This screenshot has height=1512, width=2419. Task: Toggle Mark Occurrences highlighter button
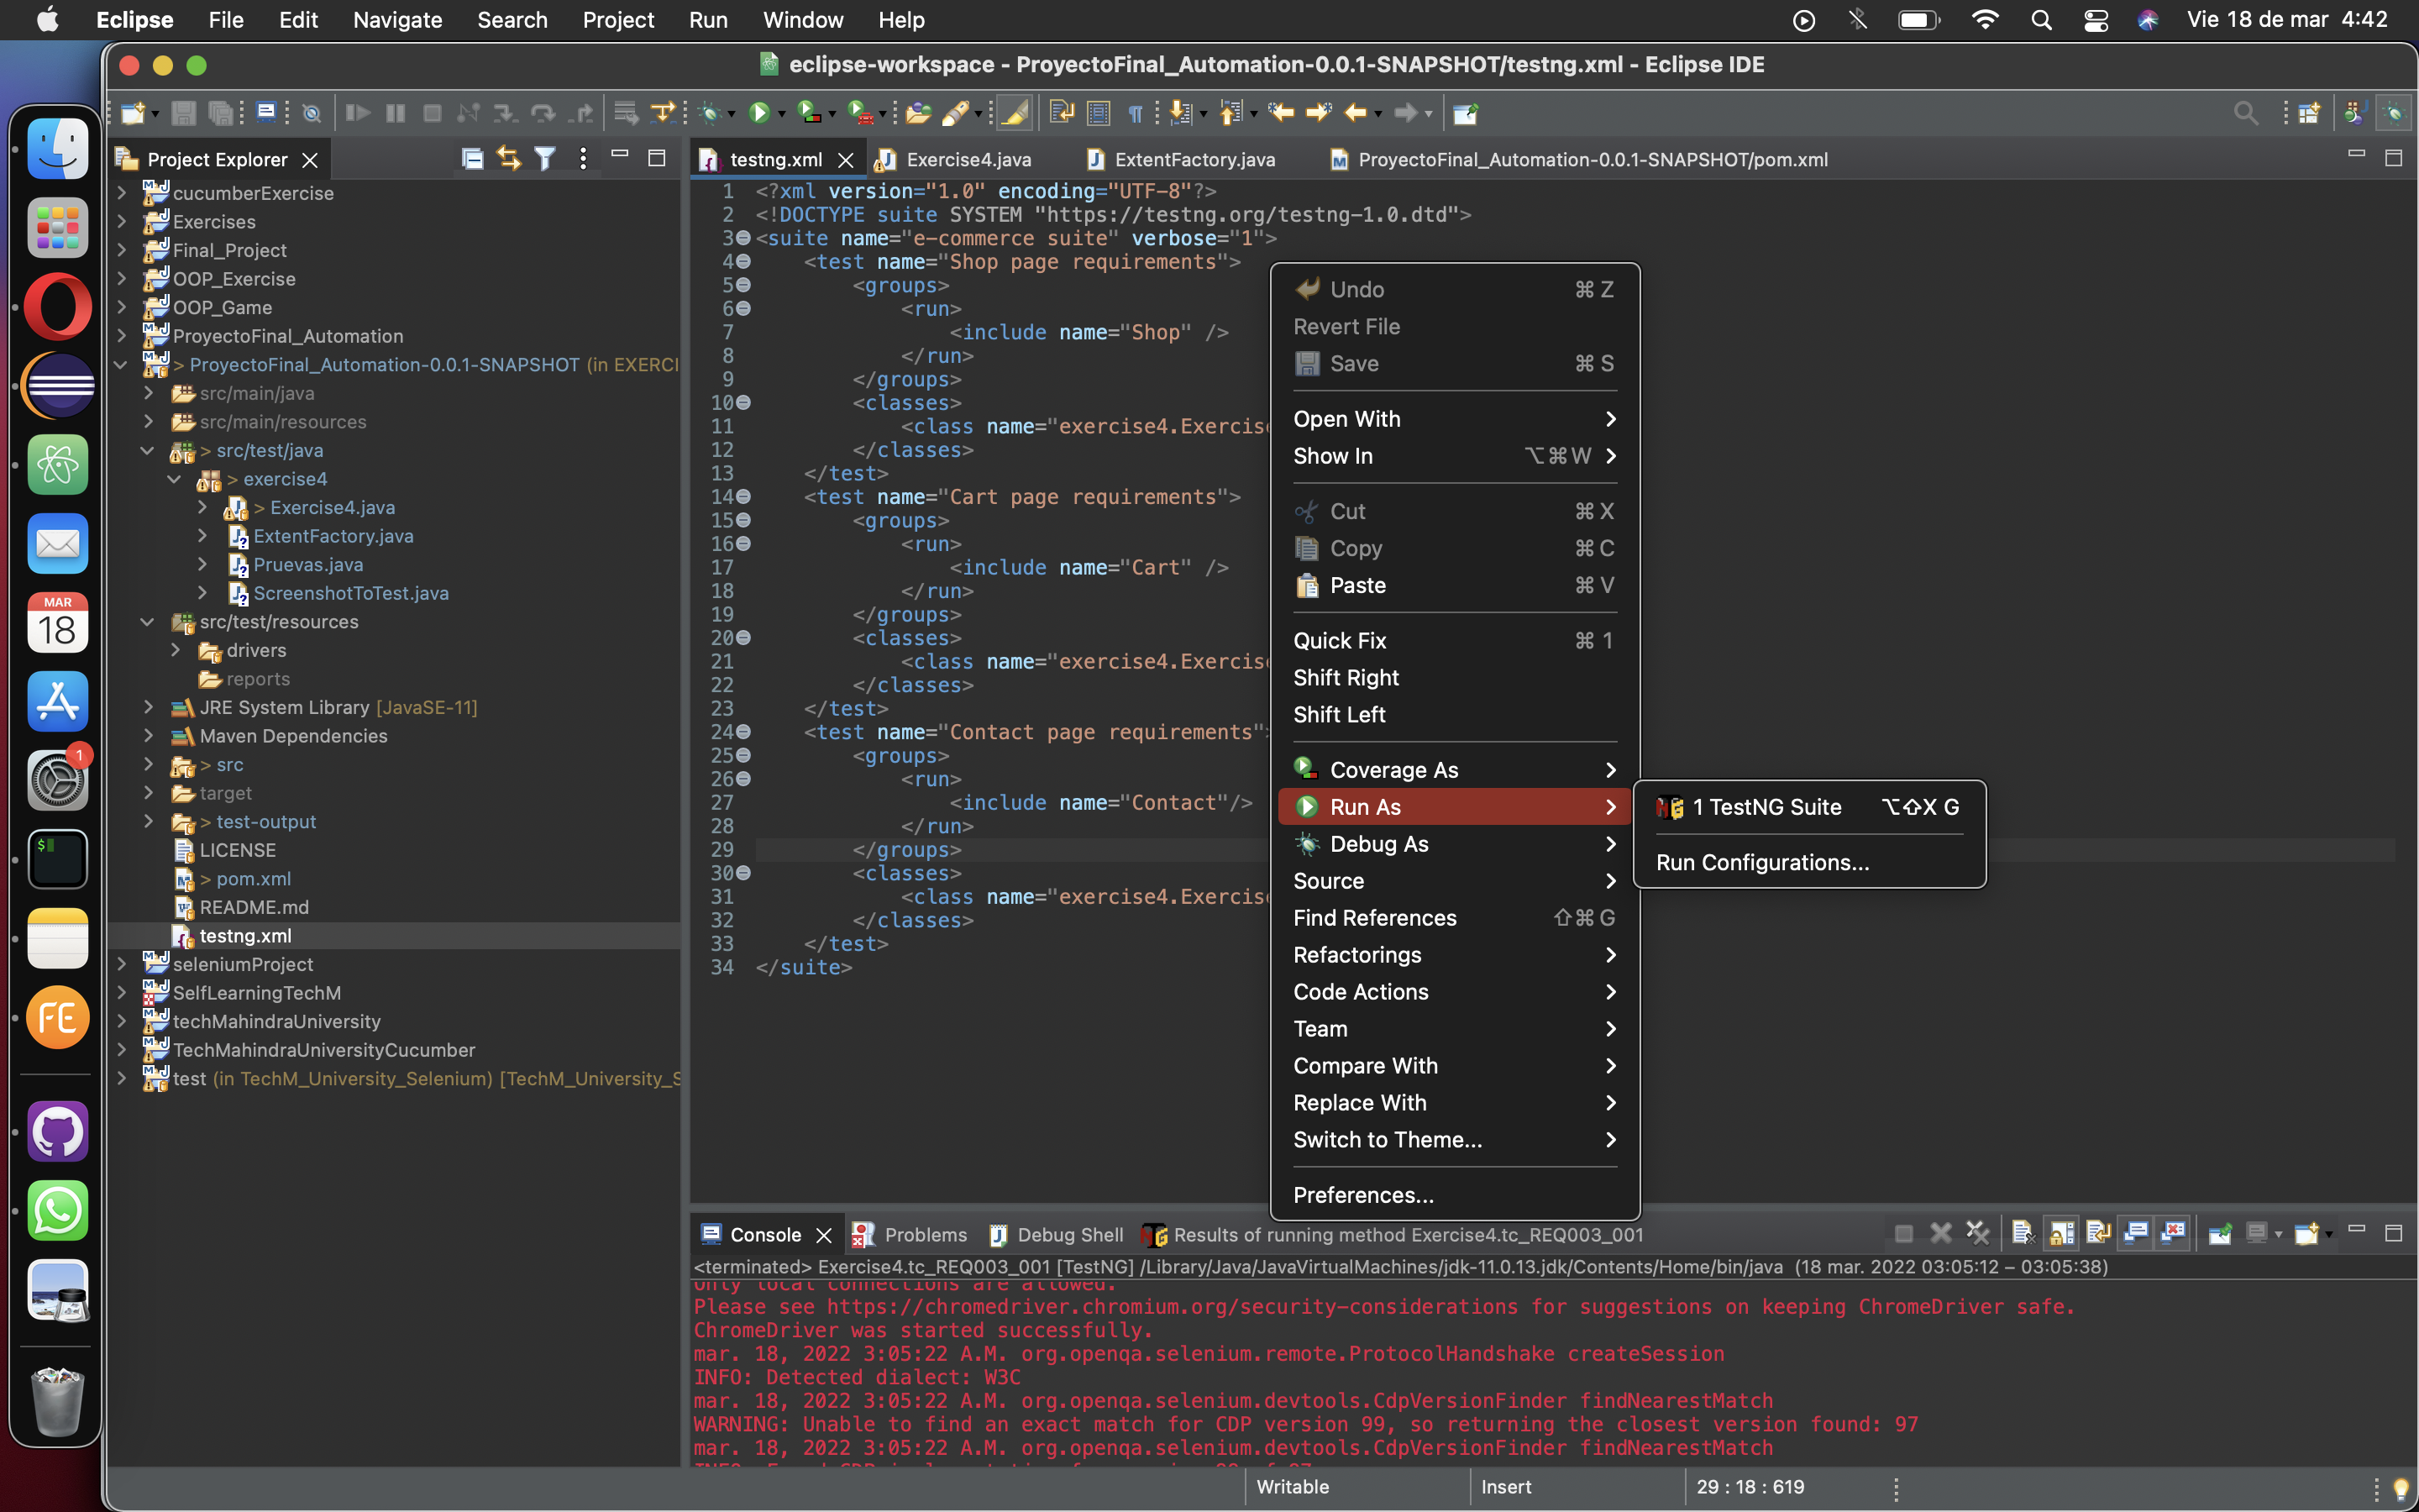coord(1015,113)
